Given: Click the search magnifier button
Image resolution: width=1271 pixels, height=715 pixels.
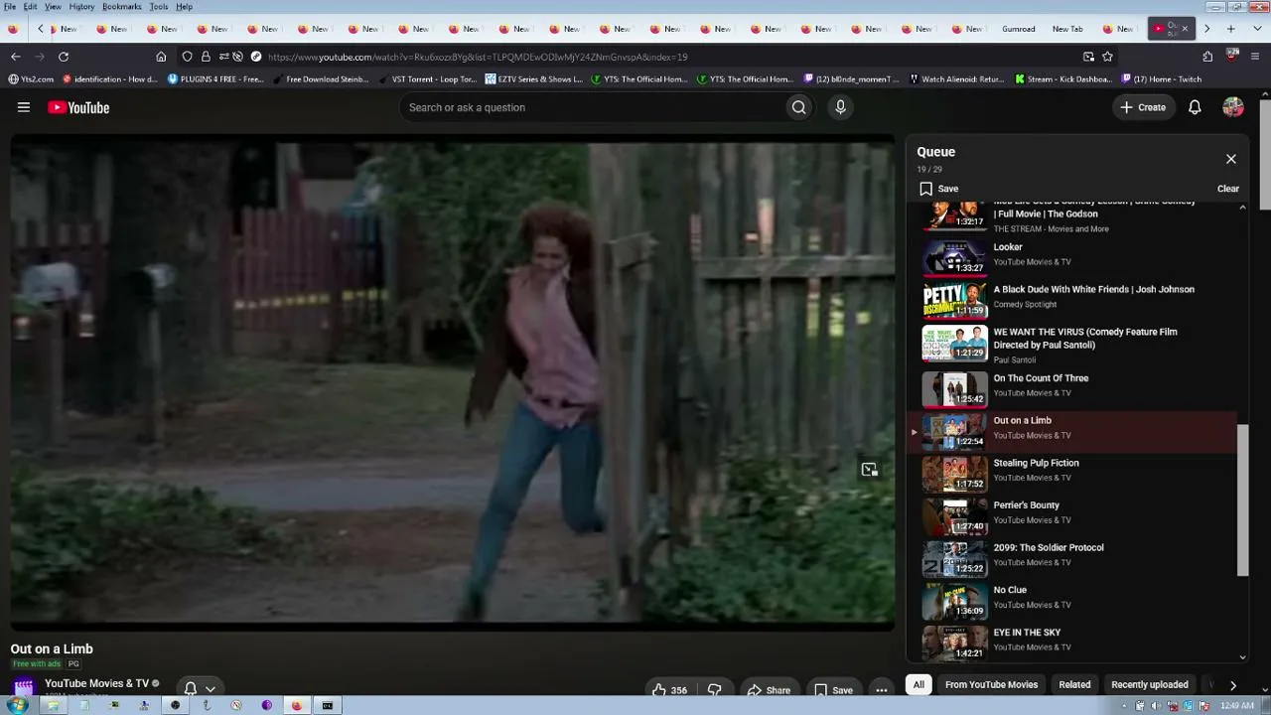Looking at the screenshot, I should tap(798, 107).
